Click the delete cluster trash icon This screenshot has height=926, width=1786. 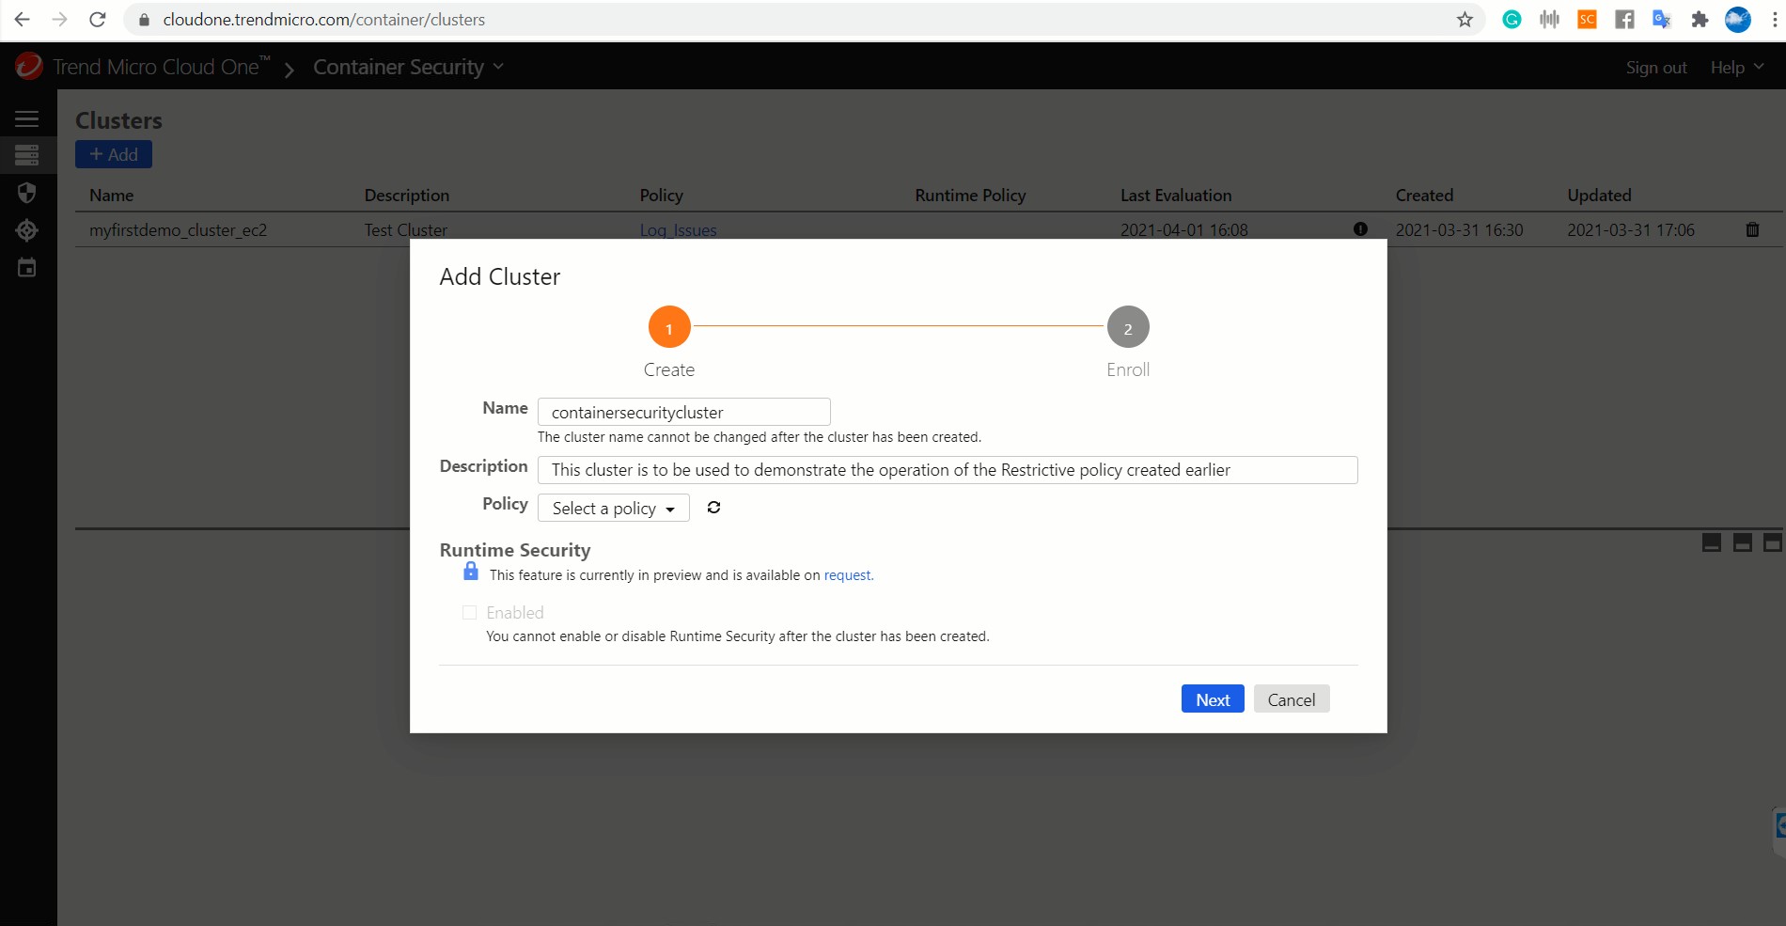coord(1752,229)
